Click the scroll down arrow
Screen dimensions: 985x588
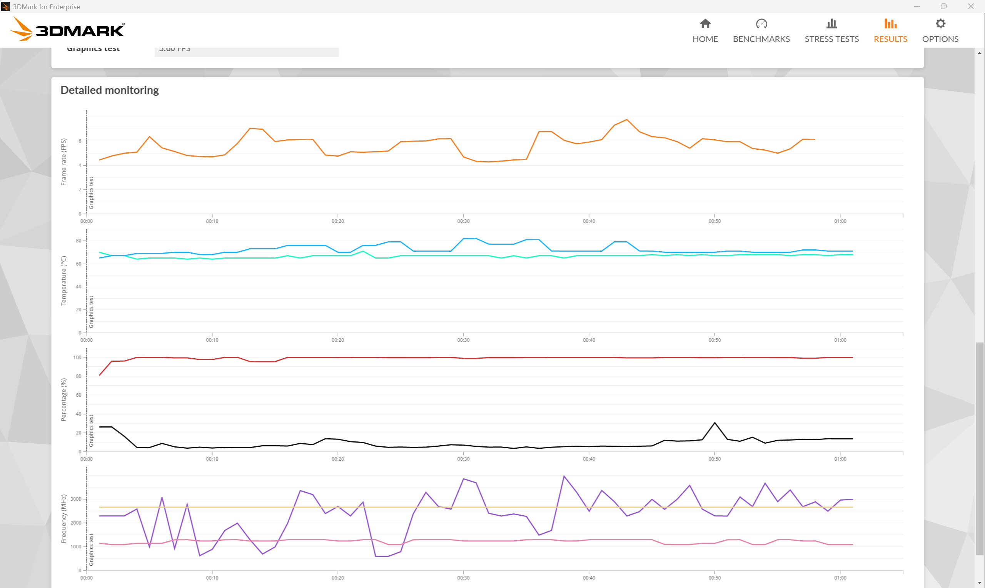point(980,583)
